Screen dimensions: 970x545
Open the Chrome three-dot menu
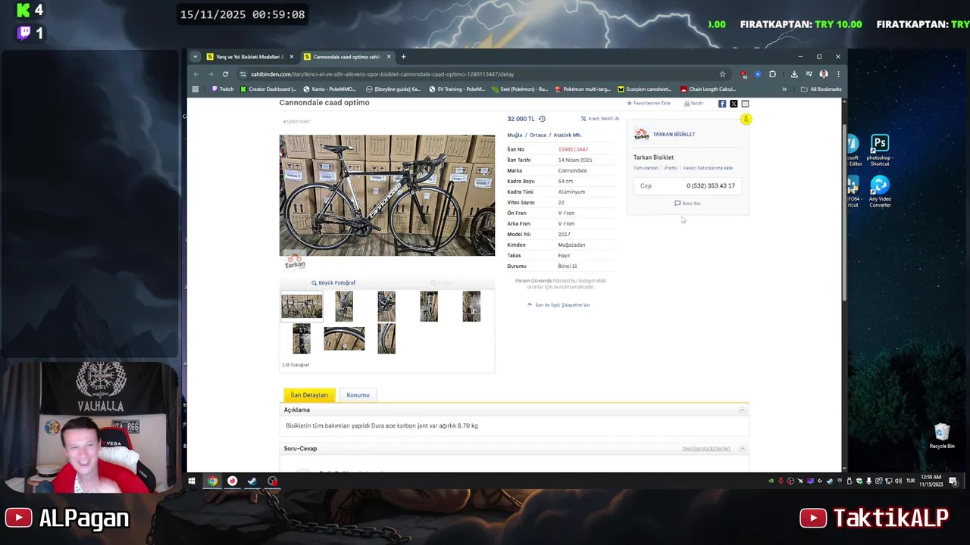coord(837,74)
